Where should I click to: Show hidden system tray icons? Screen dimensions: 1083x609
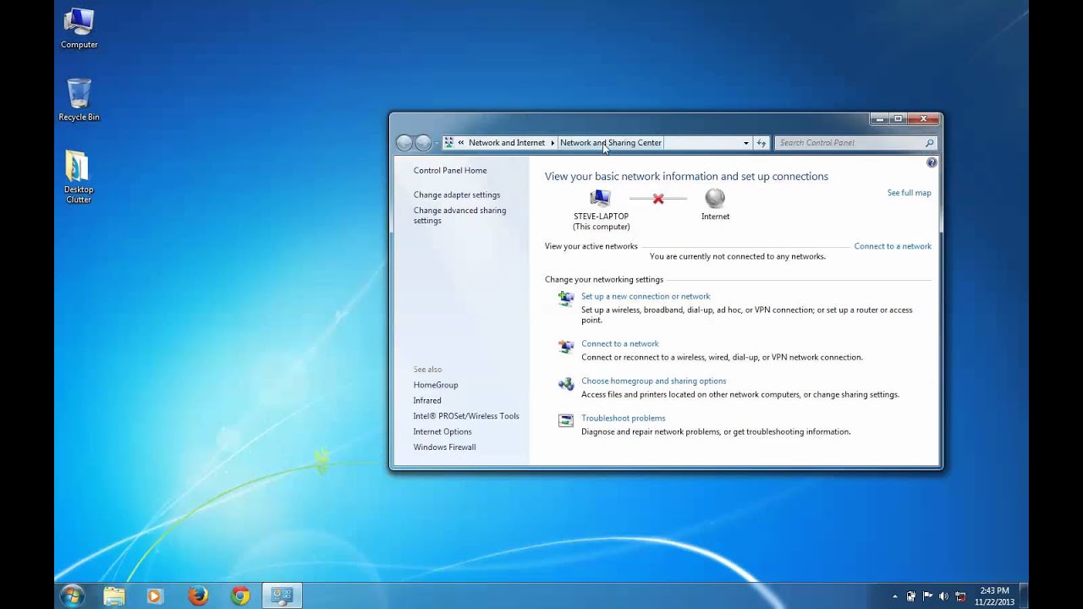coord(895,596)
